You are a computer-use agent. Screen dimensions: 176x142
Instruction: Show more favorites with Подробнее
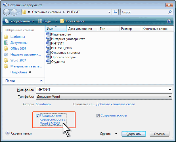point(21,72)
